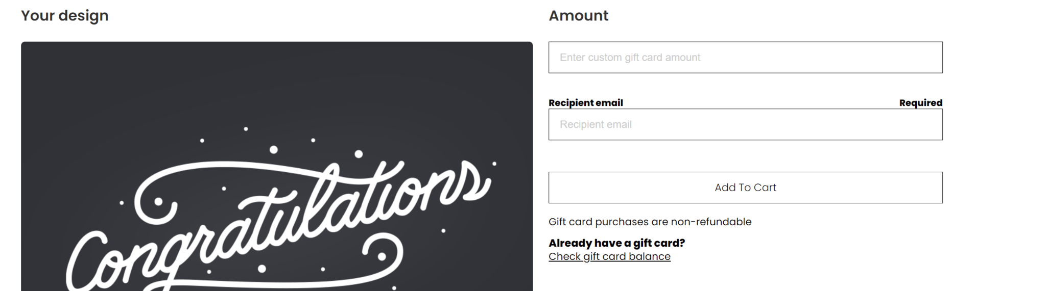Screen dimensions: 1046x291
Task: Select the Congratulations gift card design image
Action: (277, 166)
